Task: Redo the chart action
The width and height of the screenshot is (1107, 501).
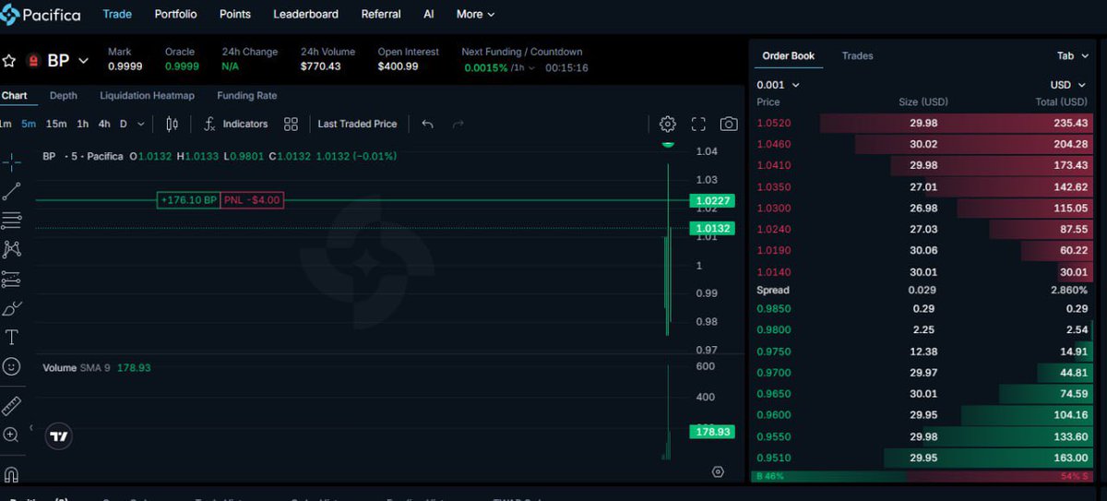Action: [x=458, y=124]
